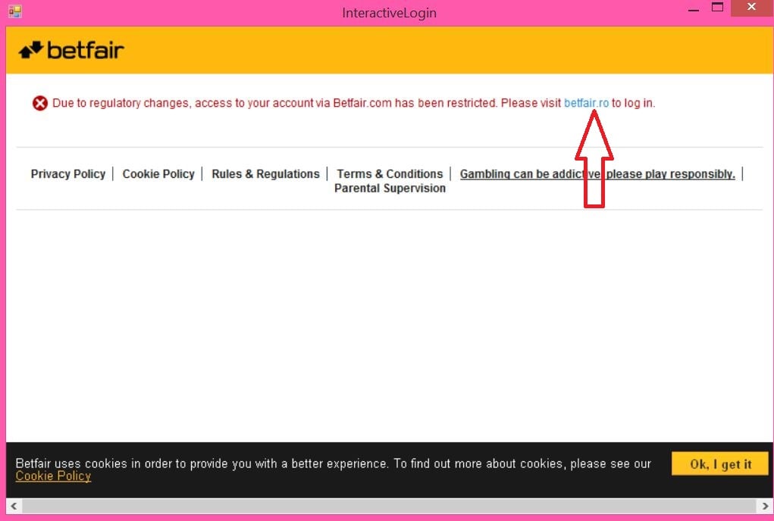Open Terms & Conditions link
The height and width of the screenshot is (521, 774).
pyautogui.click(x=390, y=174)
